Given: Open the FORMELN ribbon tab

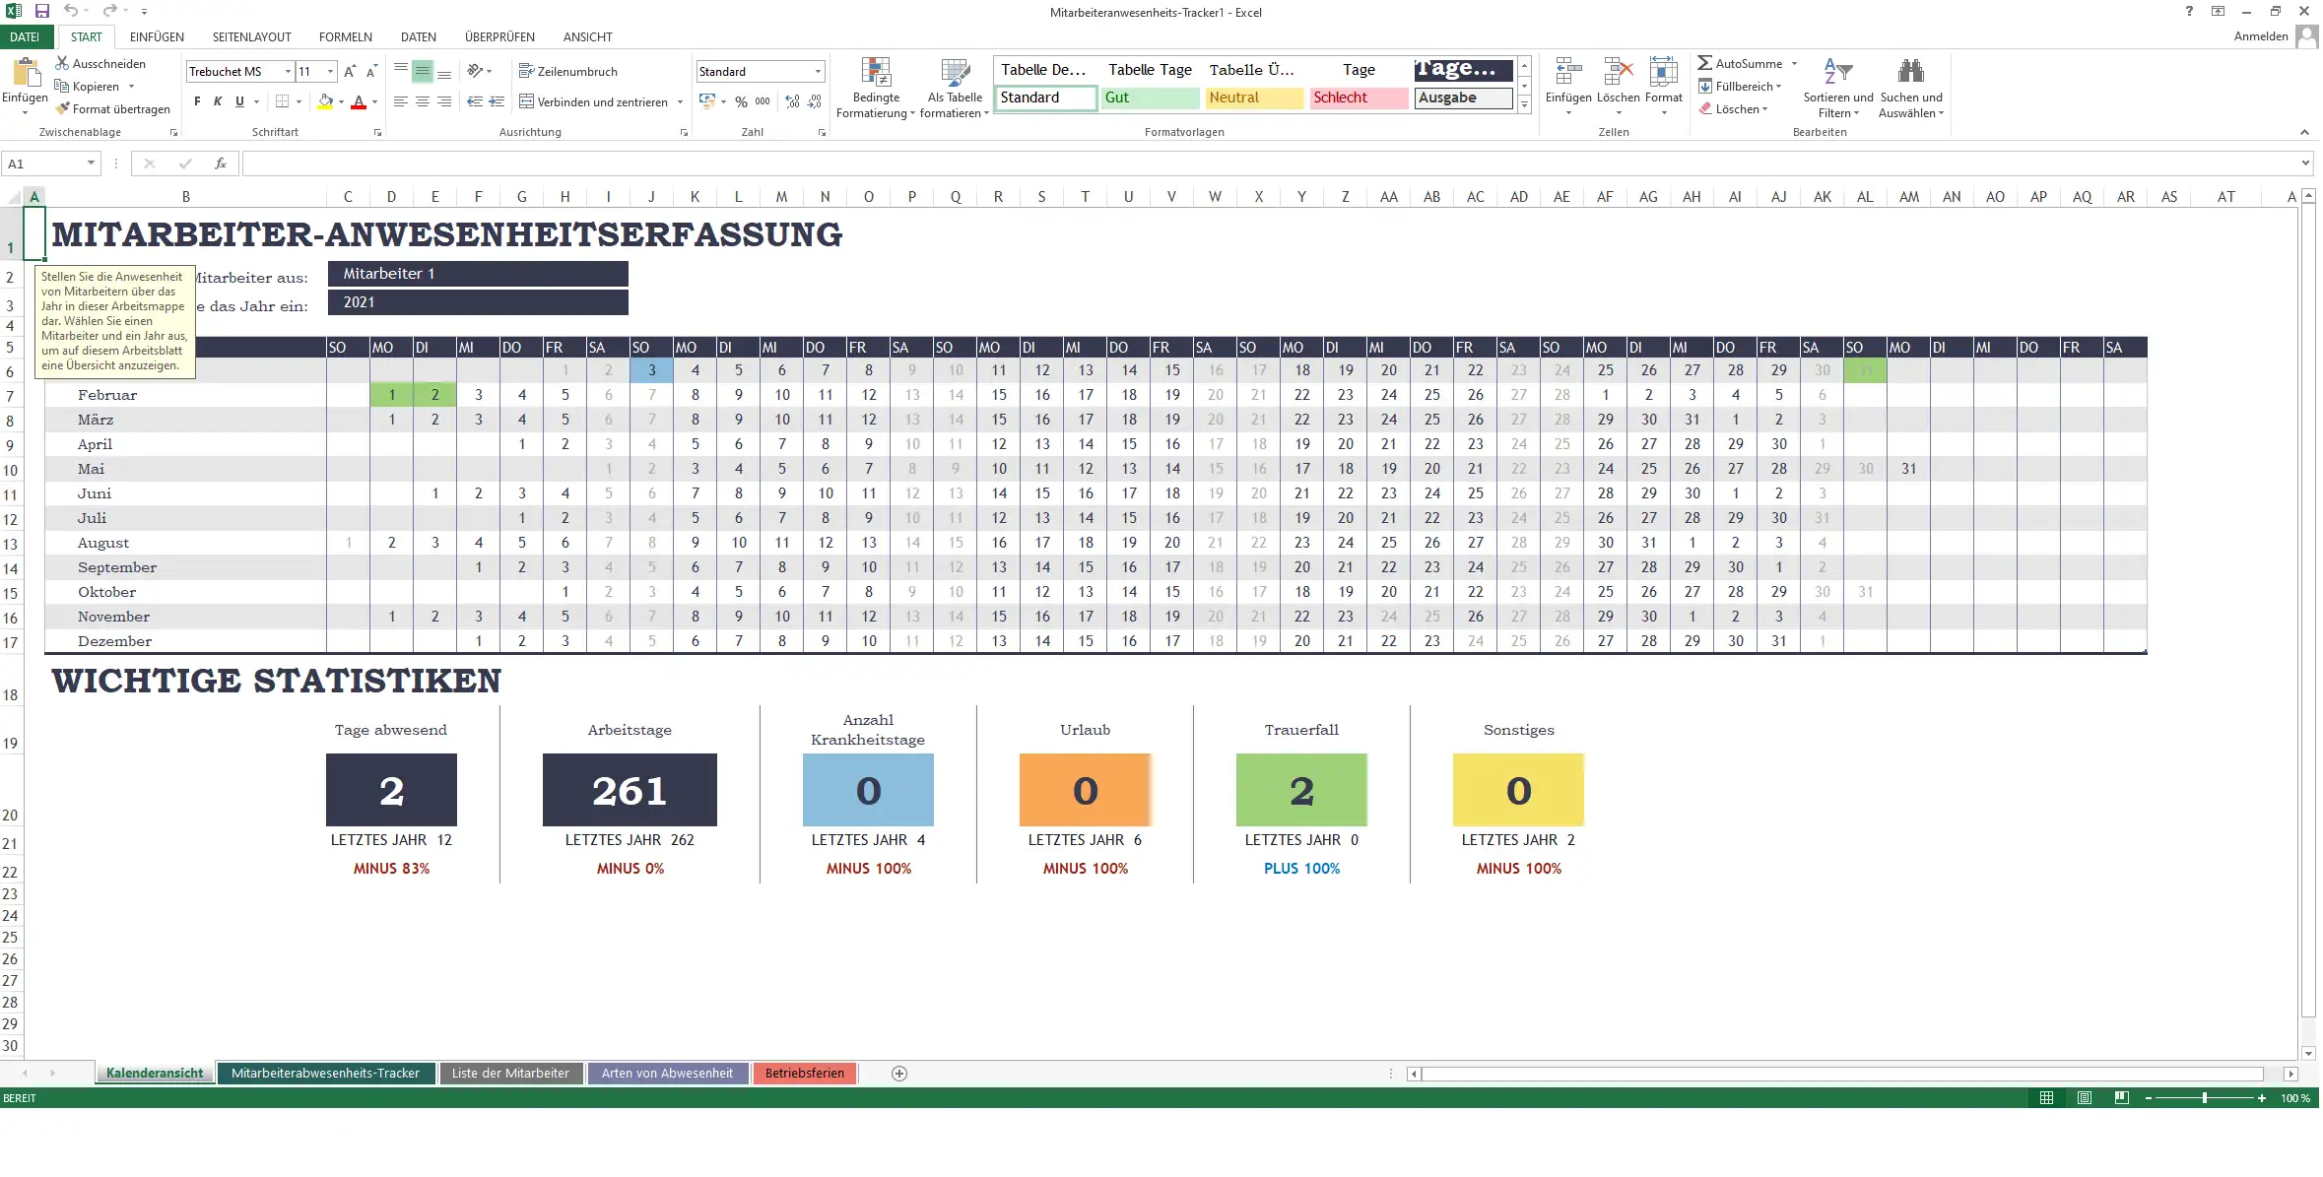Looking at the screenshot, I should (x=345, y=37).
